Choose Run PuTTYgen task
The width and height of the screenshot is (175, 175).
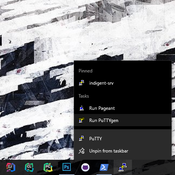[x=123, y=120]
